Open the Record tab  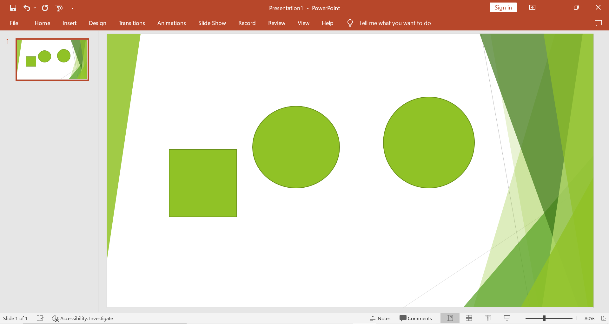[x=247, y=23]
